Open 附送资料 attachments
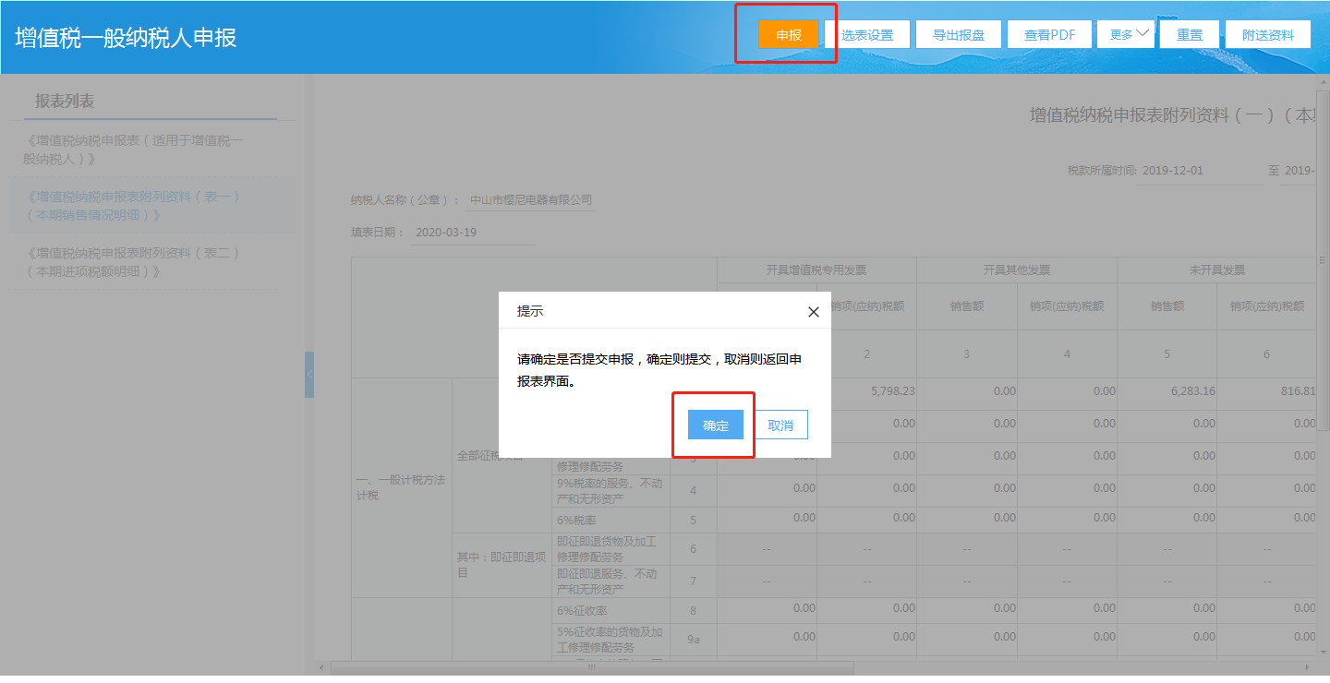This screenshot has width=1330, height=683. pos(1268,35)
